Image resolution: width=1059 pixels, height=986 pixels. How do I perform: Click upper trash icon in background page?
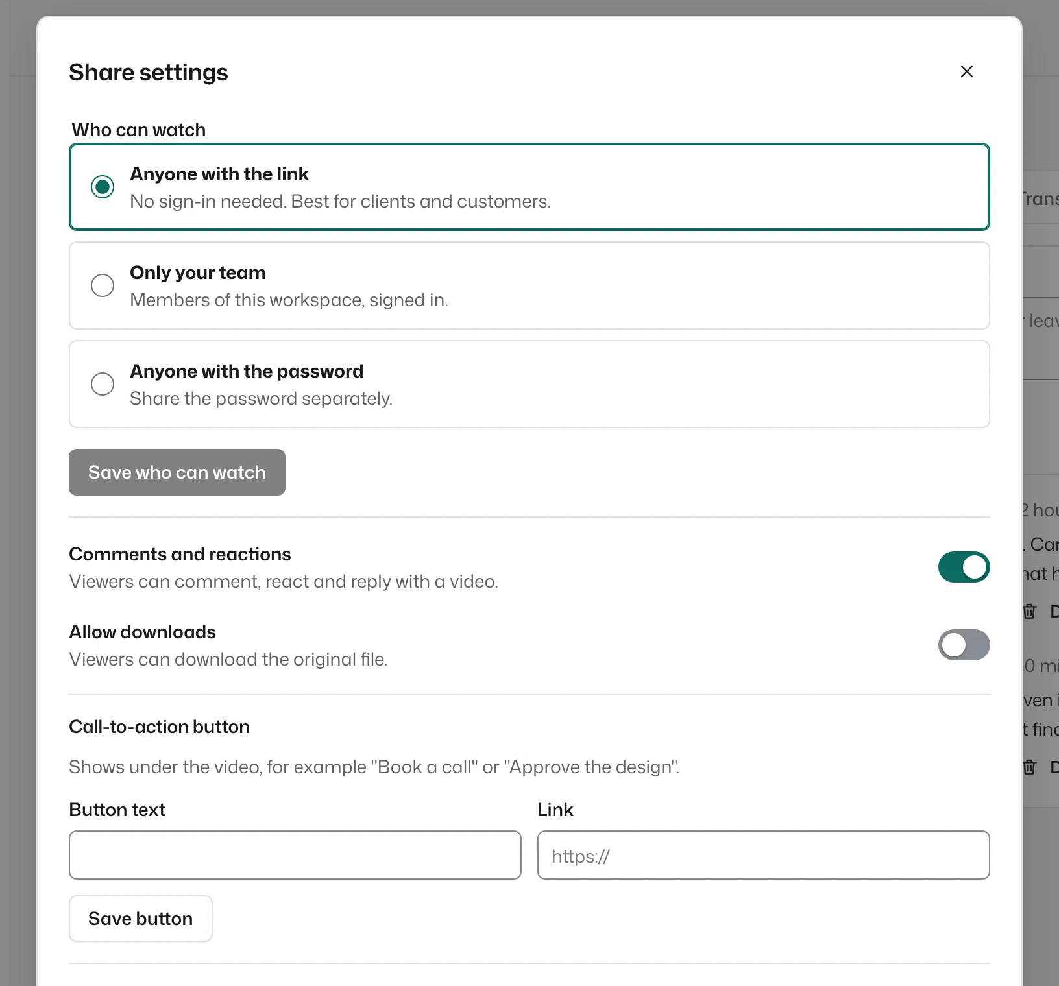pyautogui.click(x=1029, y=611)
